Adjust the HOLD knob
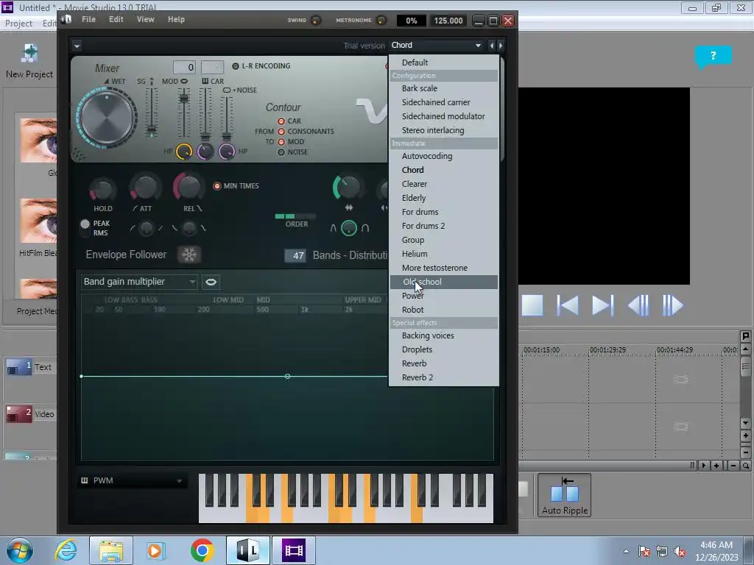The image size is (754, 565). point(102,190)
